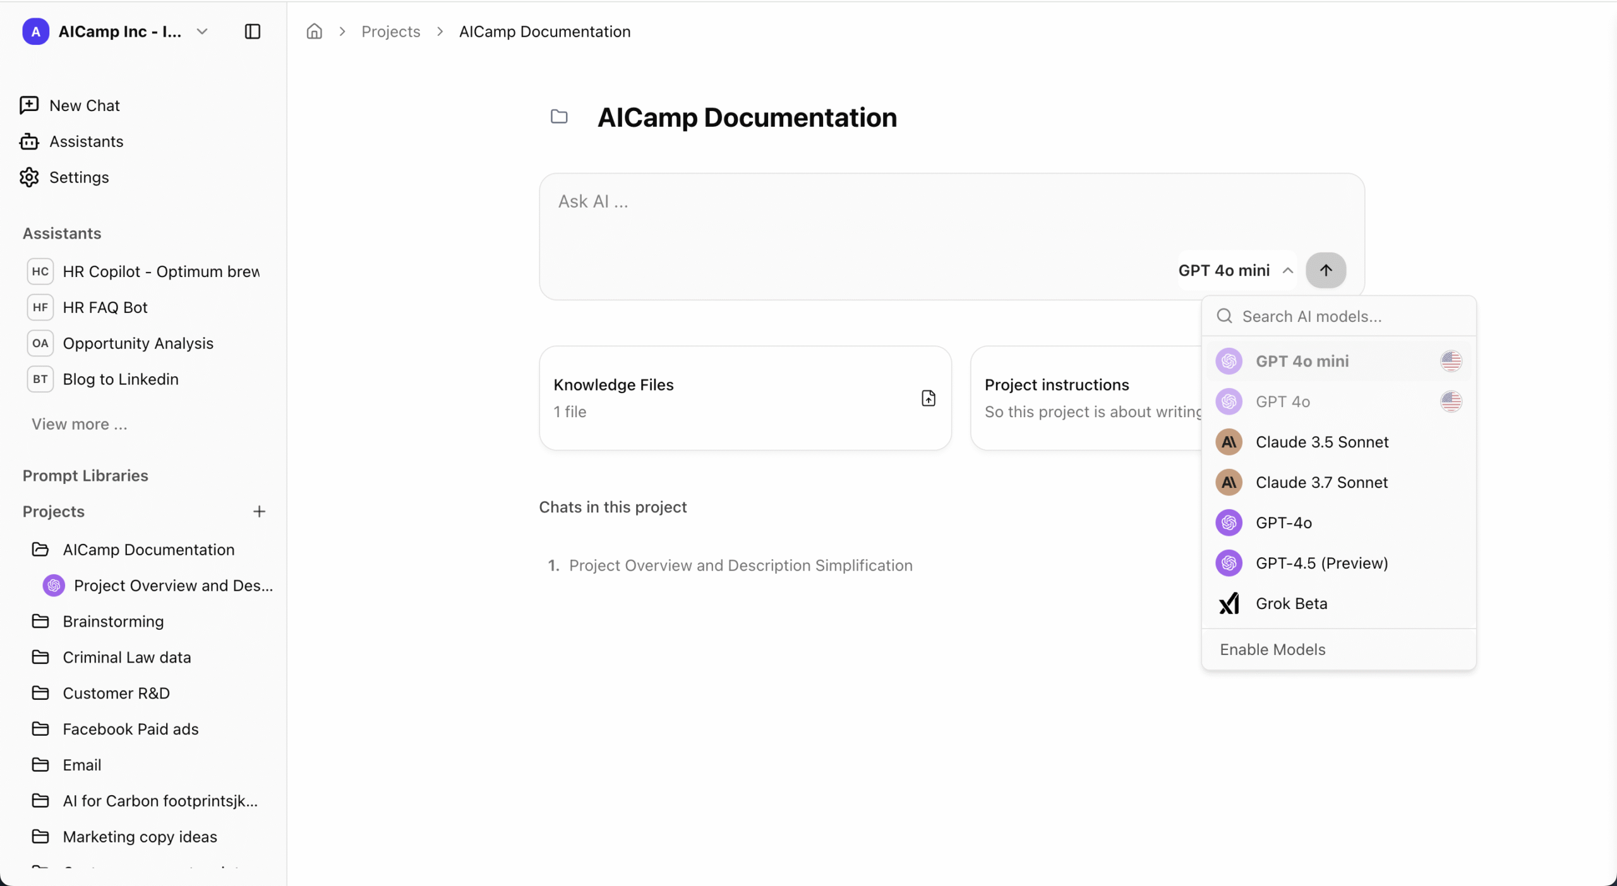Open Projects breadcrumb link

coord(390,31)
